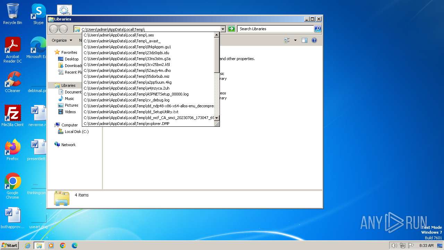Choose explorer.DMP autocomplete suggestion
Screen dimensions: 444x250
pos(148,124)
